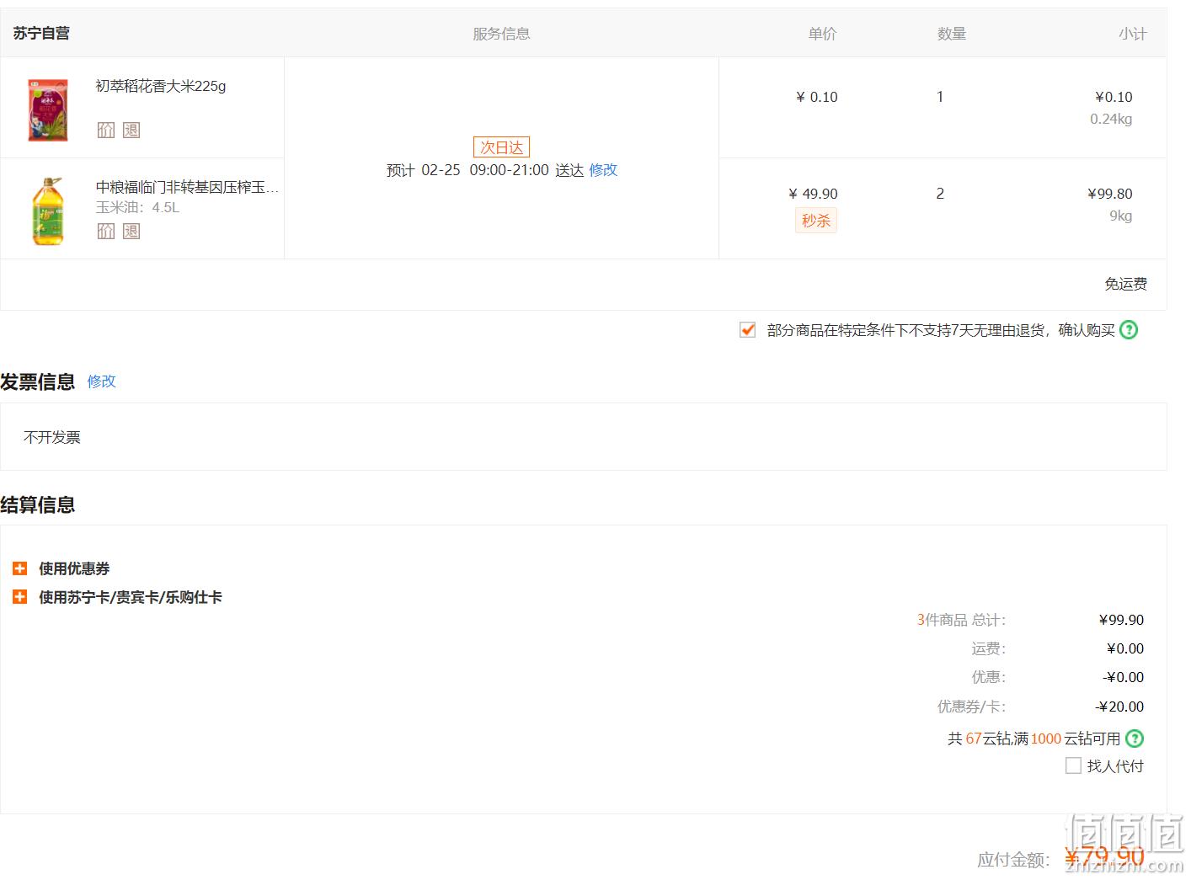Click the 苏宁自营 store header
The height and width of the screenshot is (880, 1191).
(x=41, y=34)
